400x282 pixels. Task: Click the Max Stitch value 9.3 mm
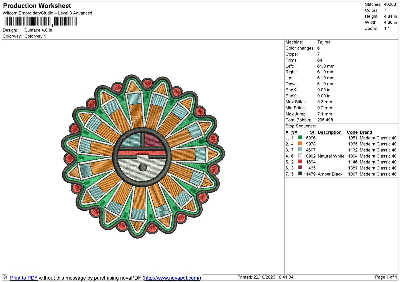[x=325, y=102]
